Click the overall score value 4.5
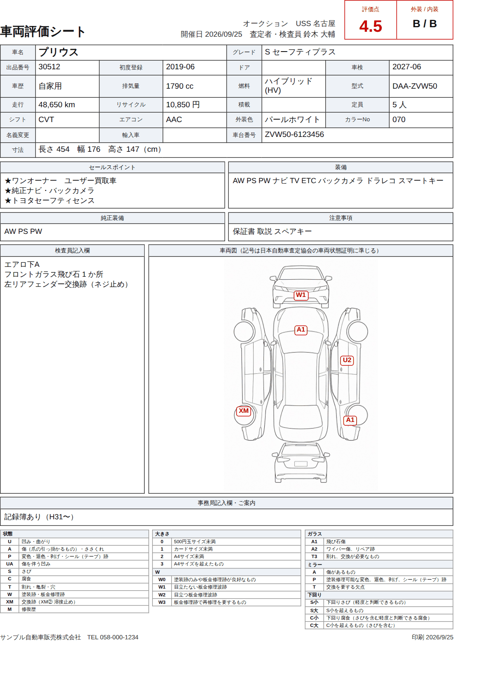Viewport: 491px width, 695px height. point(371,26)
